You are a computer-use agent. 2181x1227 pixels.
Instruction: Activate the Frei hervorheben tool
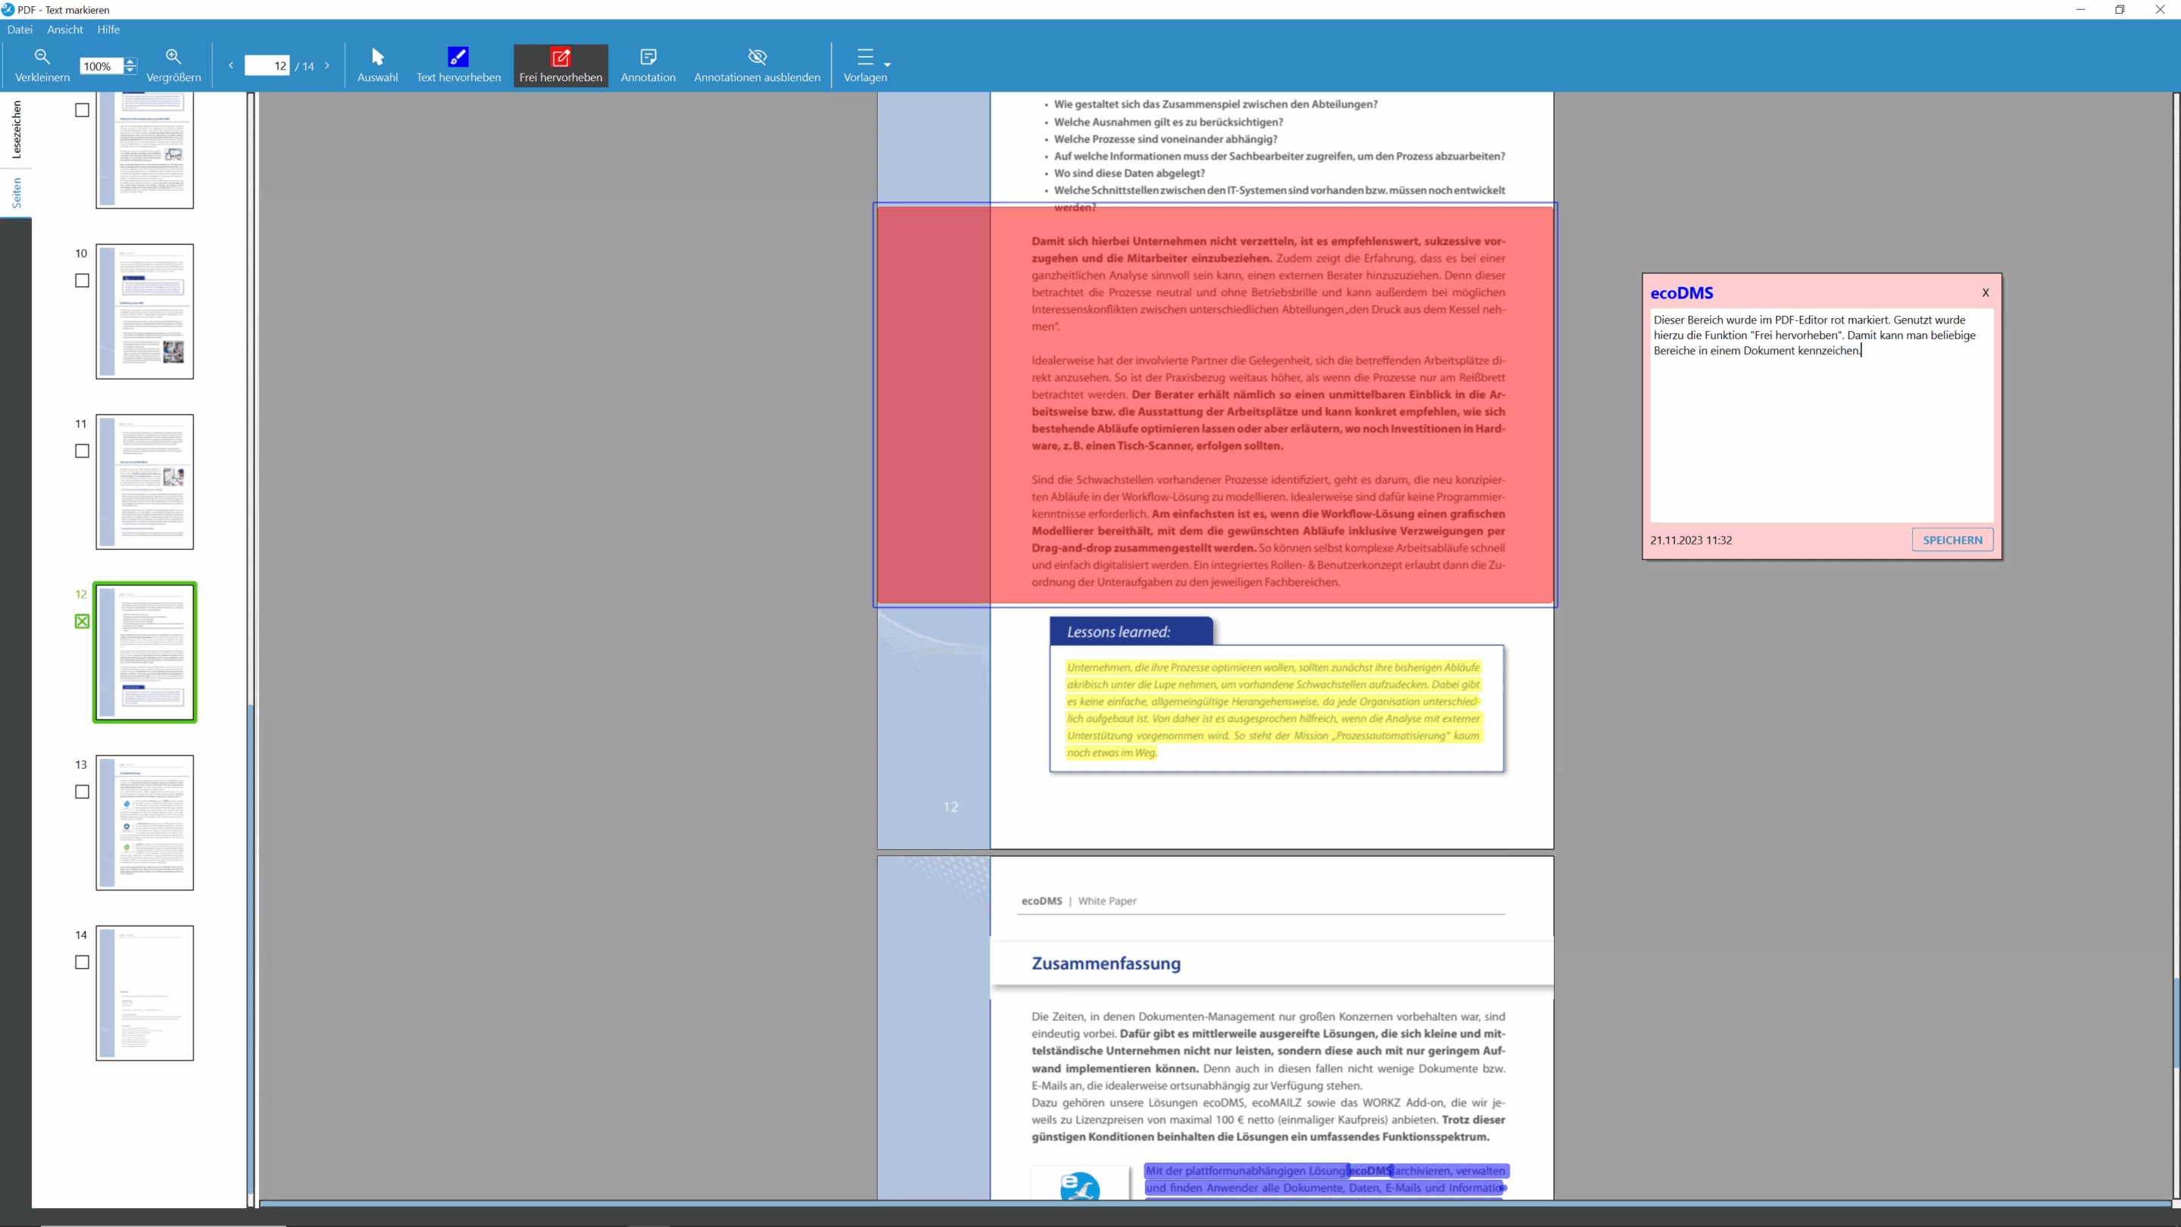(x=560, y=65)
